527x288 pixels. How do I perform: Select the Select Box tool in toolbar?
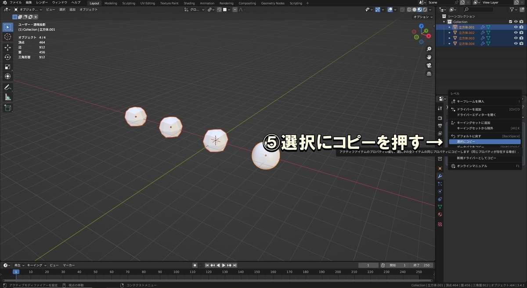[x=7, y=27]
